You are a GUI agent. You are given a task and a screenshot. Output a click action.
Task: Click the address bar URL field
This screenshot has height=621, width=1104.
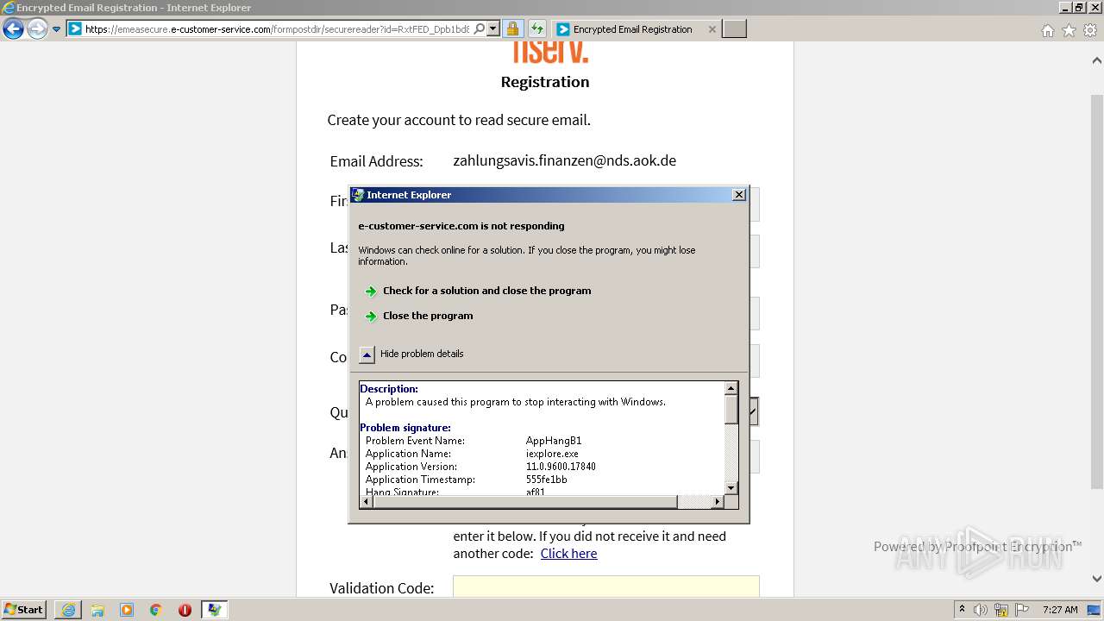pos(278,29)
